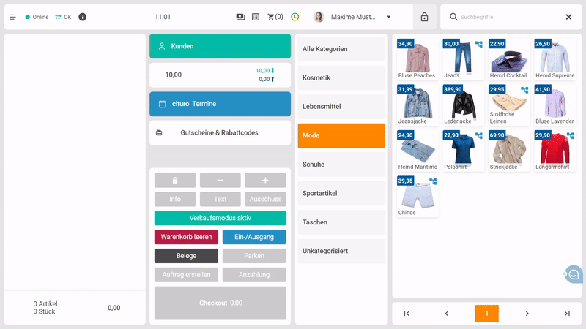Click the green clock icon in the top bar
The height and width of the screenshot is (329, 586).
click(294, 17)
